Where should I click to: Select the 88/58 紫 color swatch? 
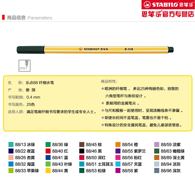[118, 171]
